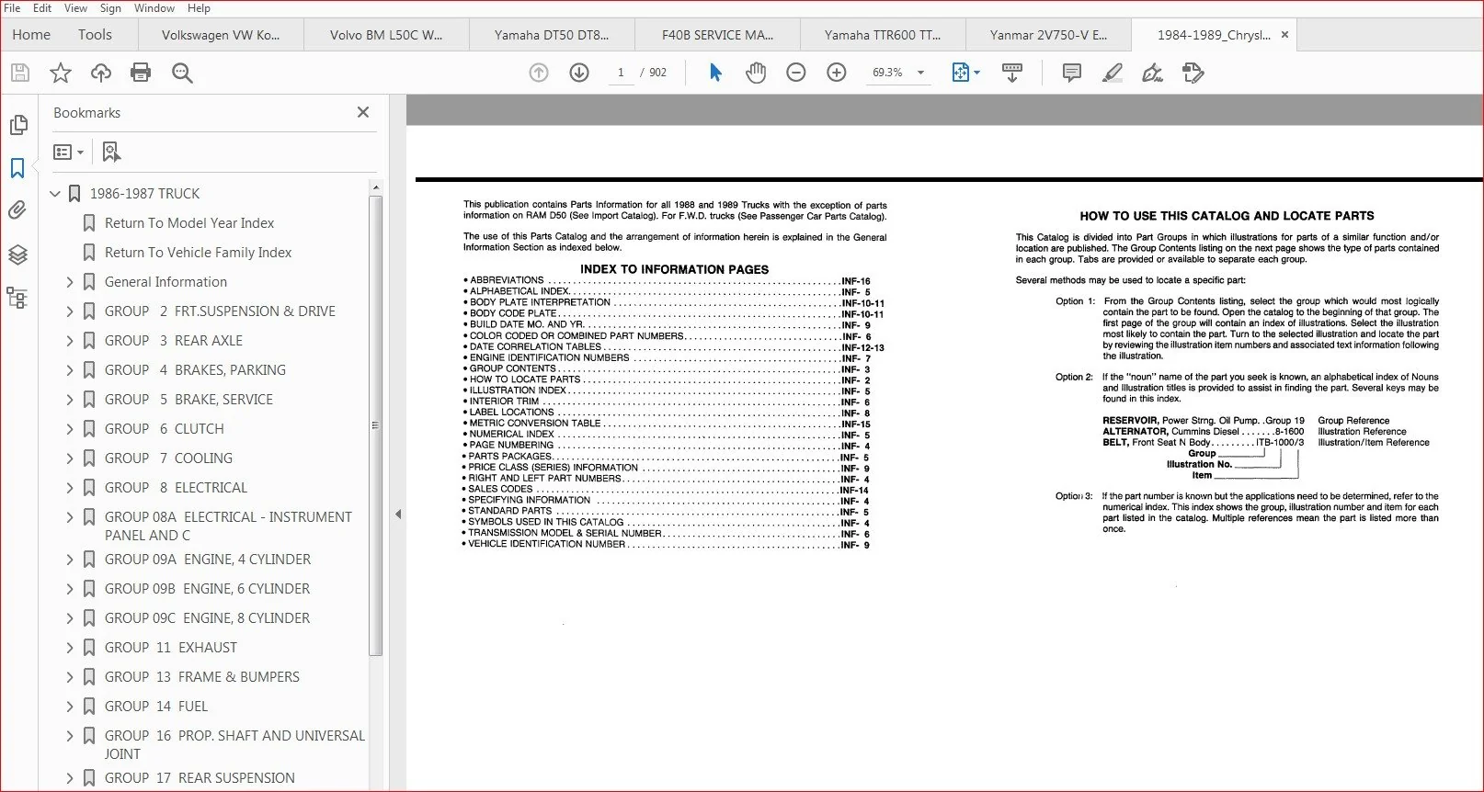The height and width of the screenshot is (792, 1484).
Task: Switch to the Yamaha DT50 DT8... tab
Action: tap(552, 35)
